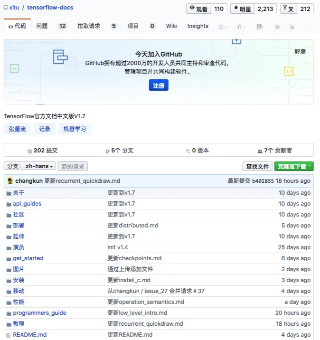Click the folder icon beside 社区
Screen dimensions: 320x340
click(9, 215)
